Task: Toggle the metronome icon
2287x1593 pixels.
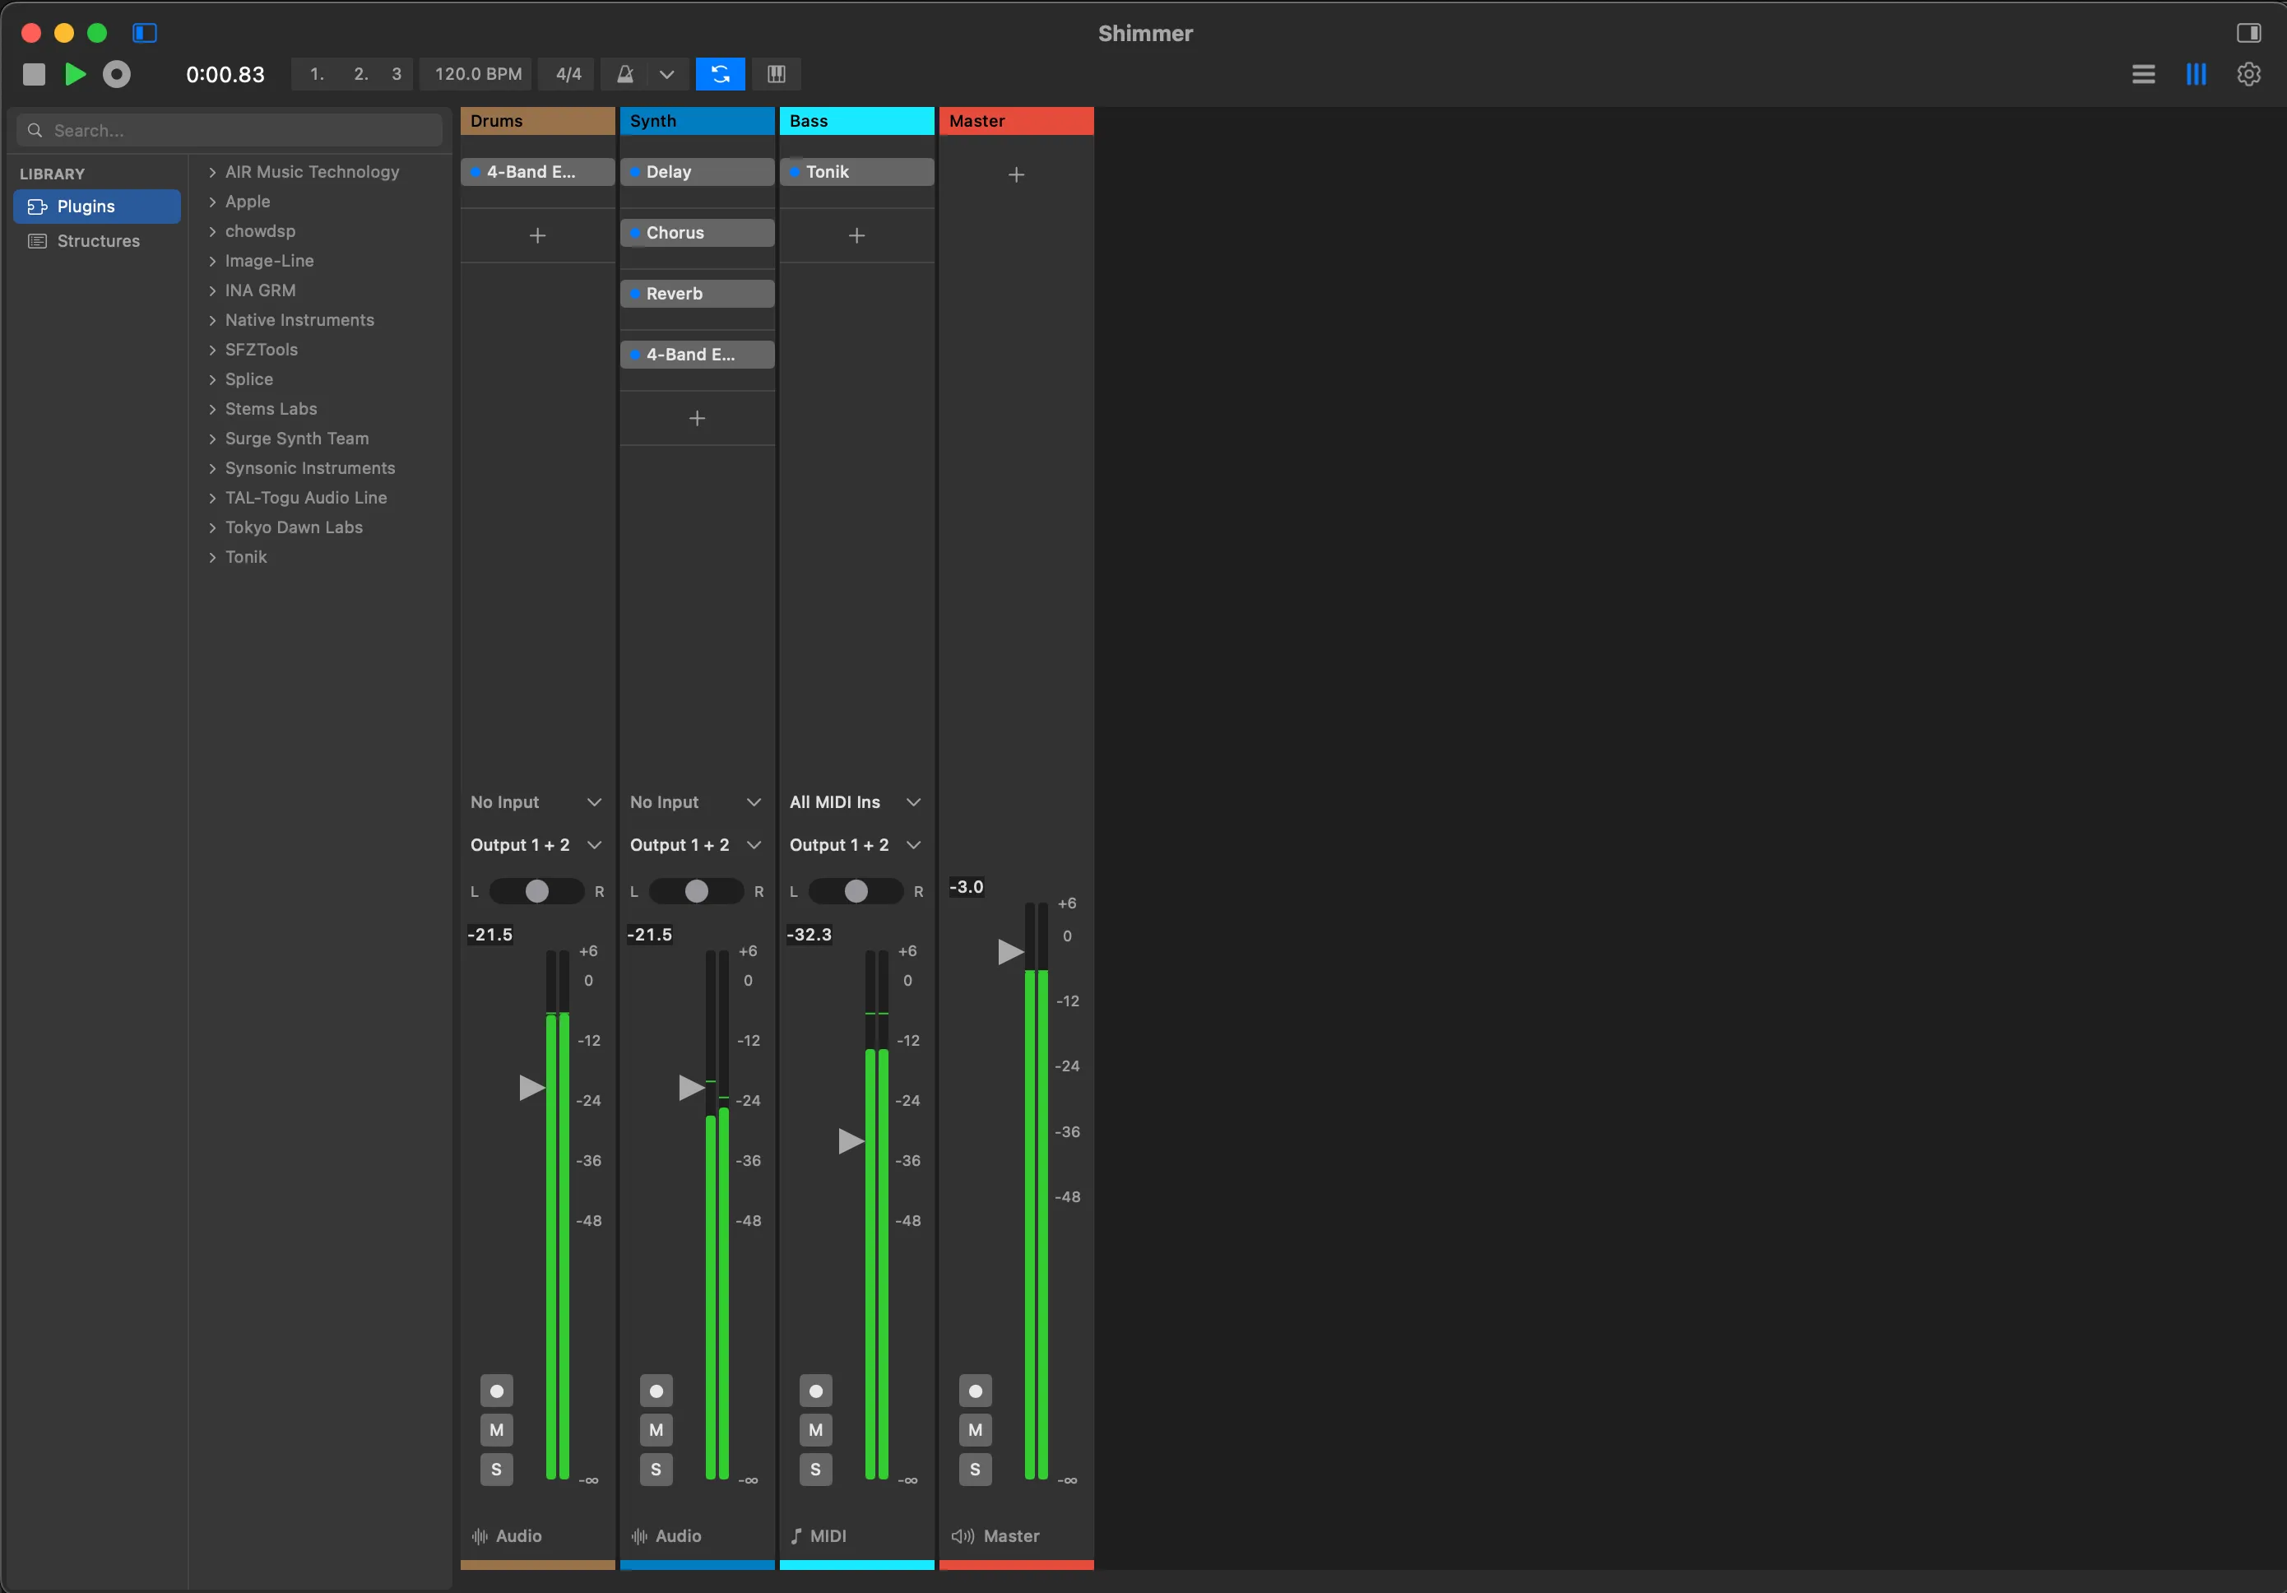Action: pos(624,75)
